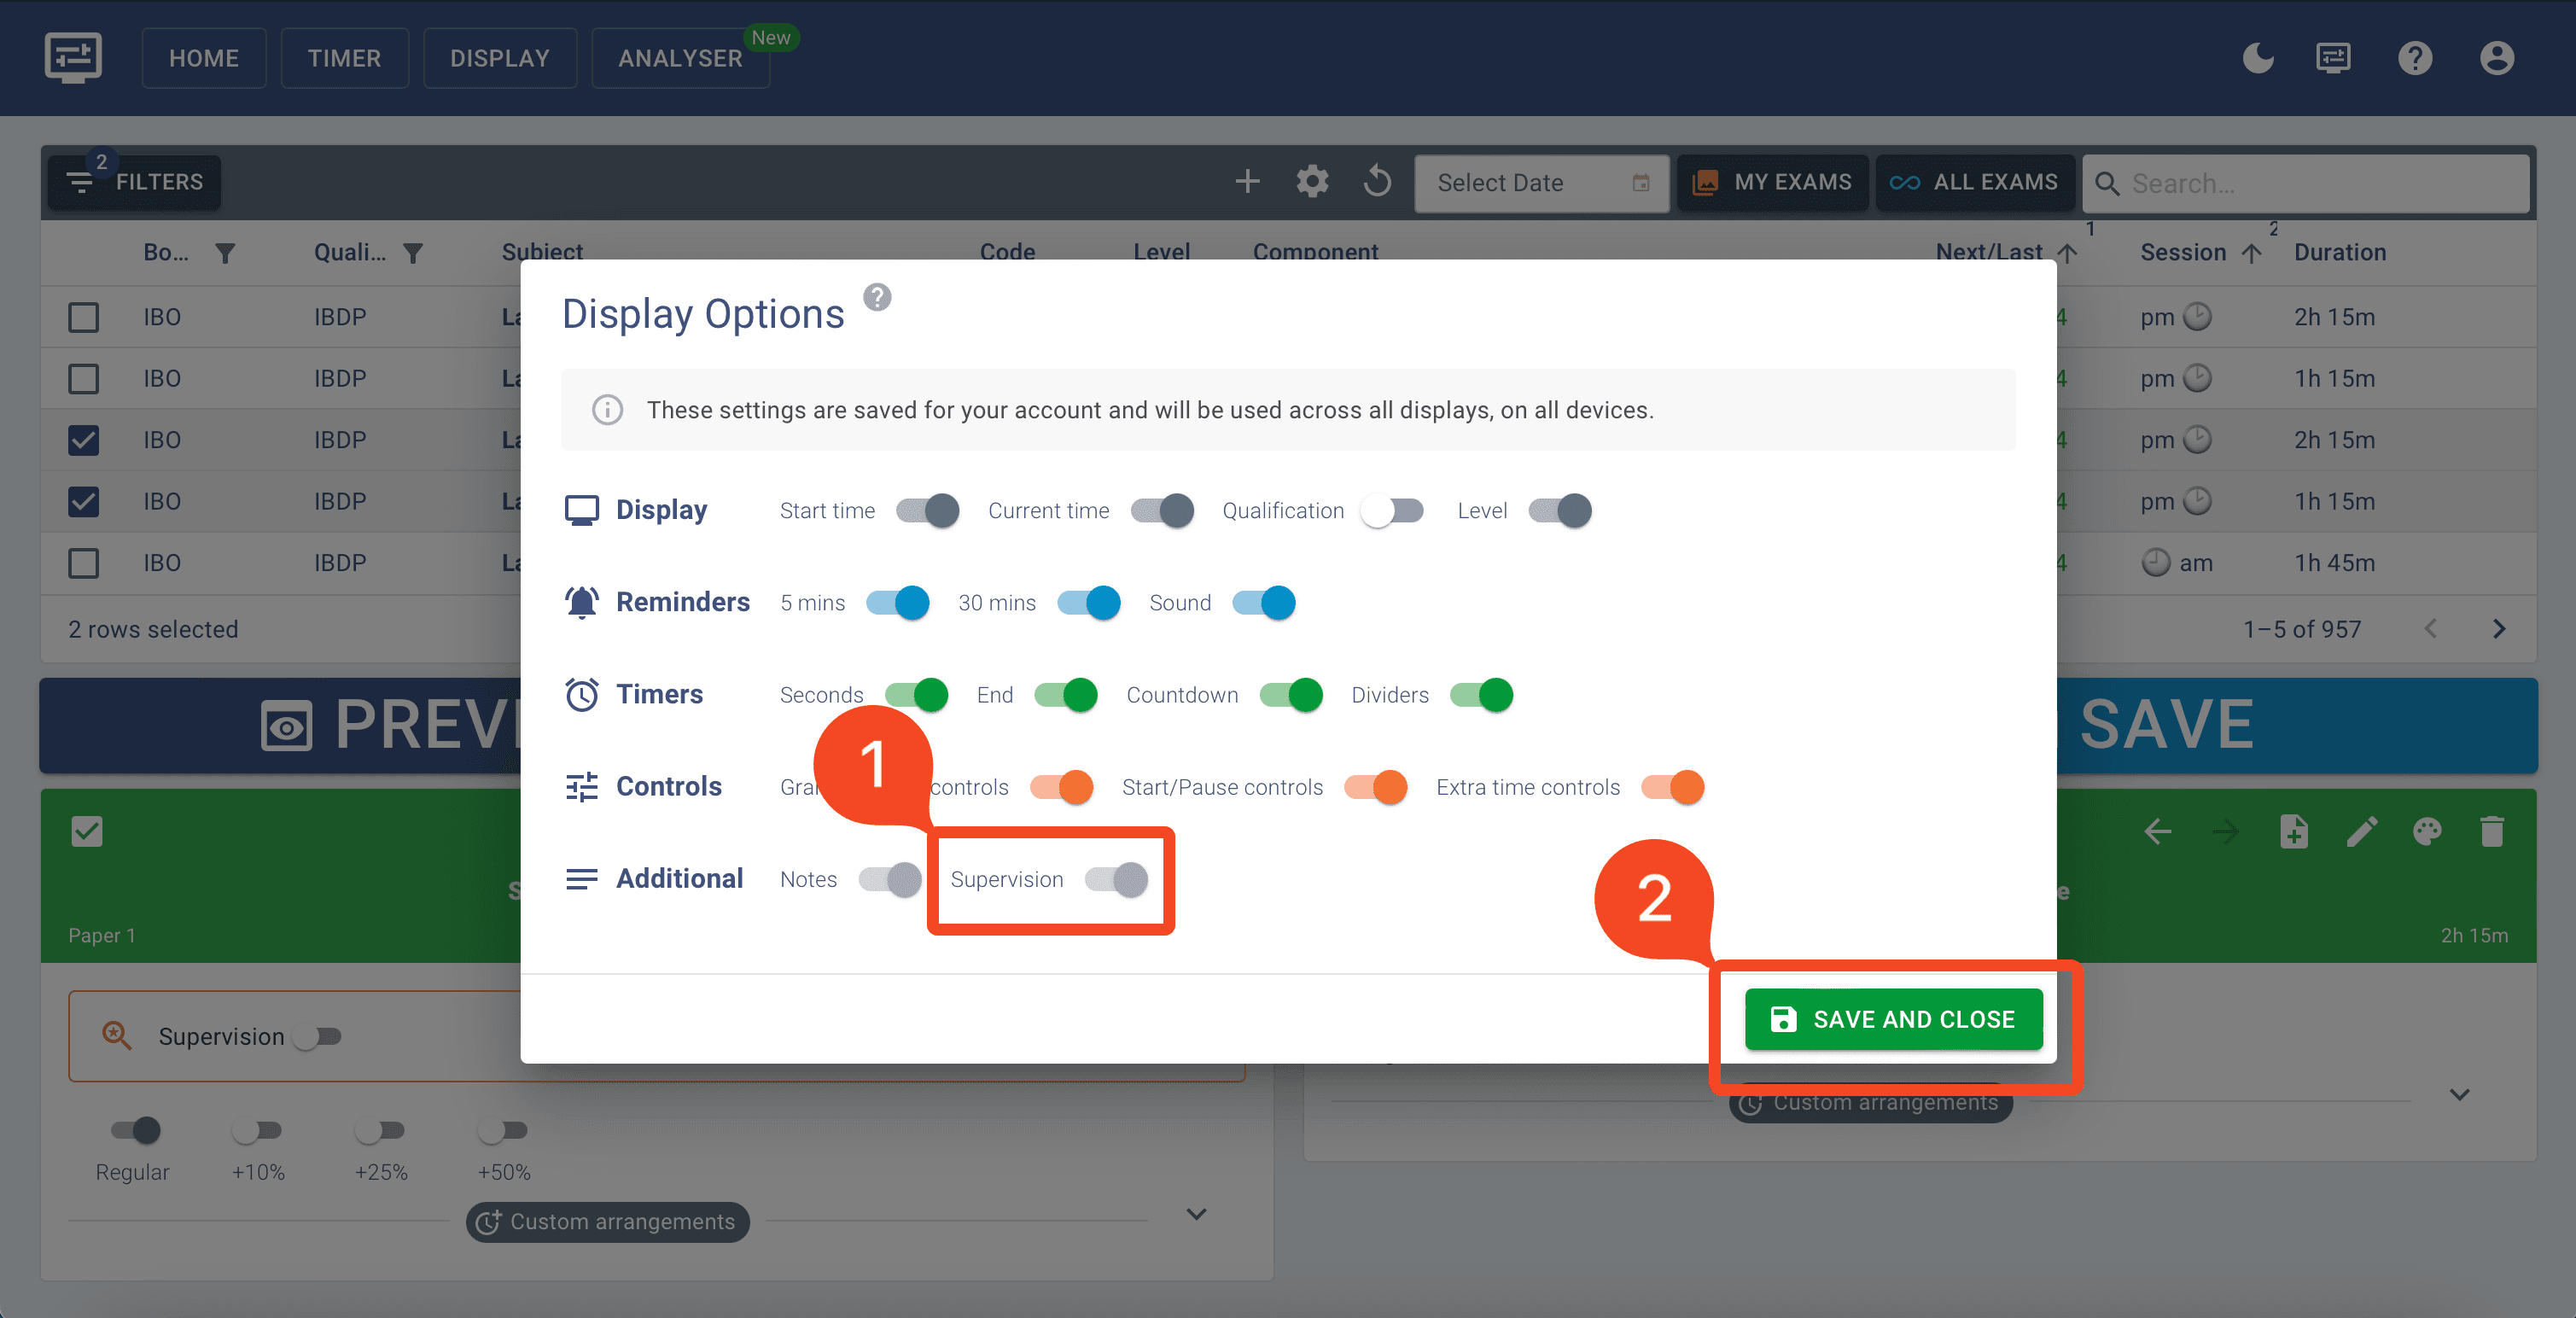2576x1318 pixels.
Task: Click the add new exam icon
Action: pos(1249,182)
